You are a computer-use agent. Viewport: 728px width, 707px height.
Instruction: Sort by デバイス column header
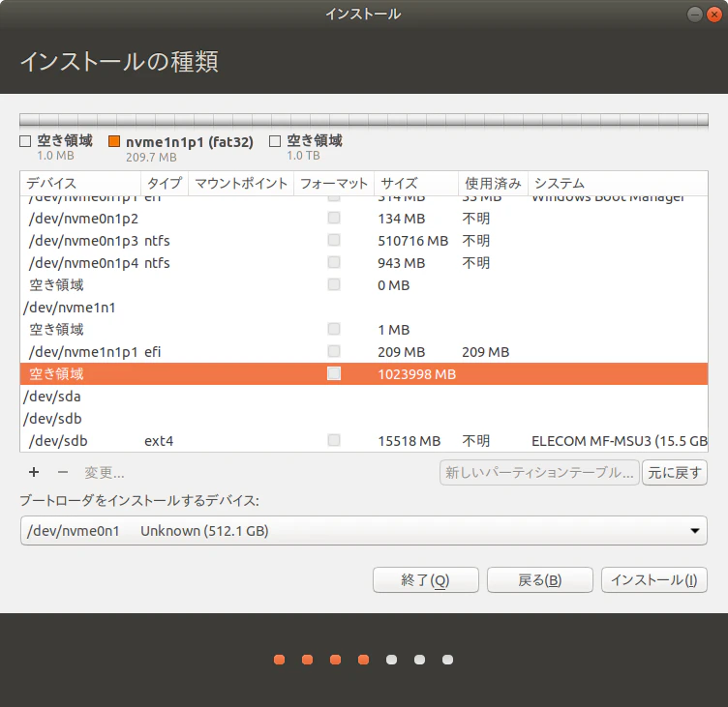pyautogui.click(x=80, y=183)
